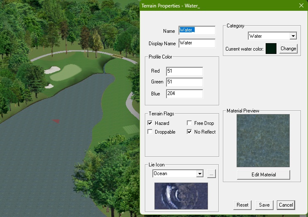Edit the Red profile color value

(184, 71)
